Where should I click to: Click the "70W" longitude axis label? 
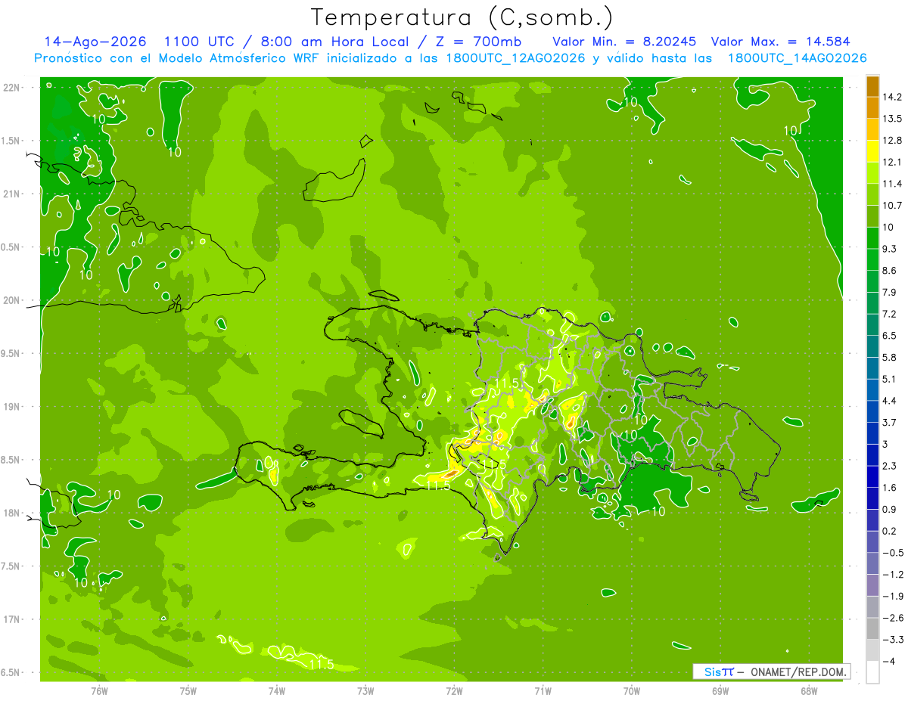coord(631,690)
